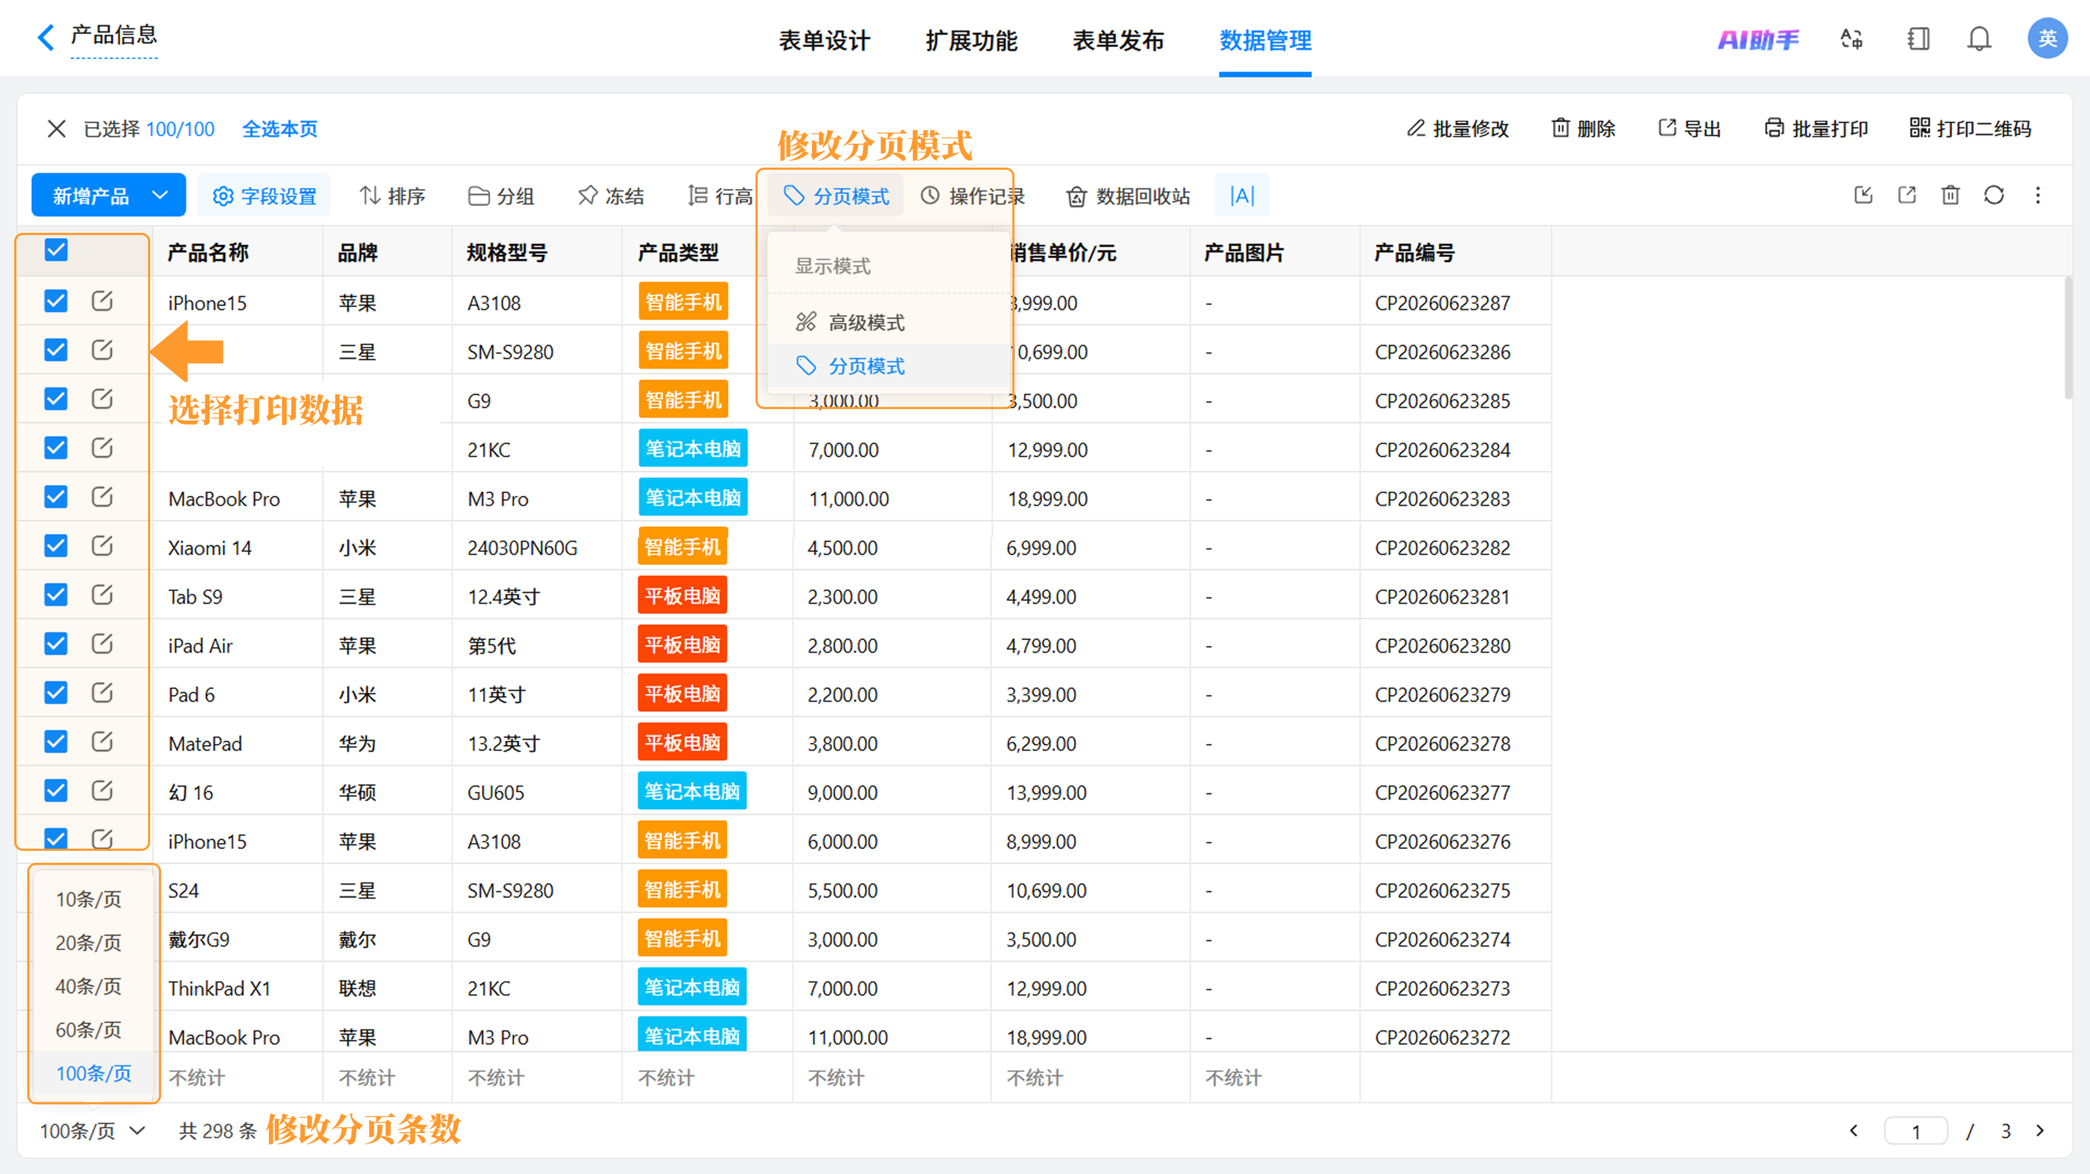Image resolution: width=2090 pixels, height=1174 pixels.
Task: Switch to the 扩展功能 tab
Action: click(971, 41)
